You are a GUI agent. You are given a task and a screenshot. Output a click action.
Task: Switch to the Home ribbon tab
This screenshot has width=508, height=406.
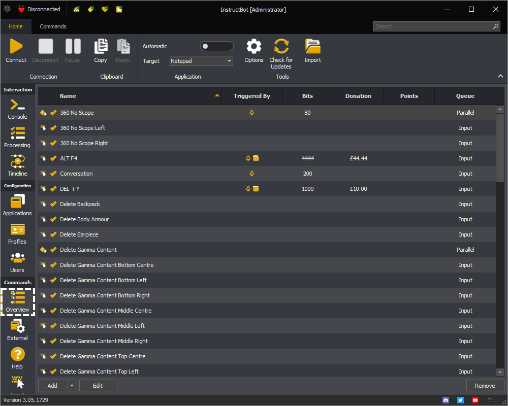pyautogui.click(x=16, y=26)
